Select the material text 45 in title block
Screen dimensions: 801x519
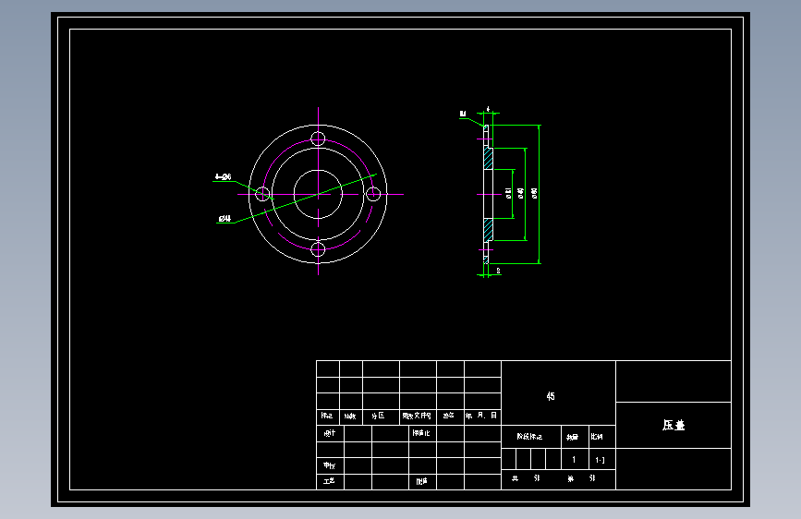pyautogui.click(x=551, y=396)
